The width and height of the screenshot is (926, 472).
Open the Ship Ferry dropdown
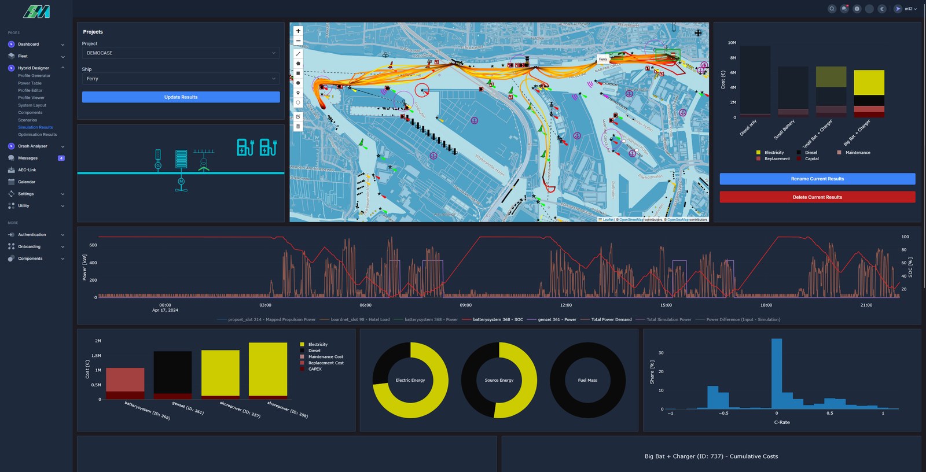[181, 79]
